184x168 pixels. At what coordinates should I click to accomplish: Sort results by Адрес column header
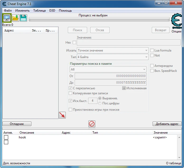(x=16, y=31)
